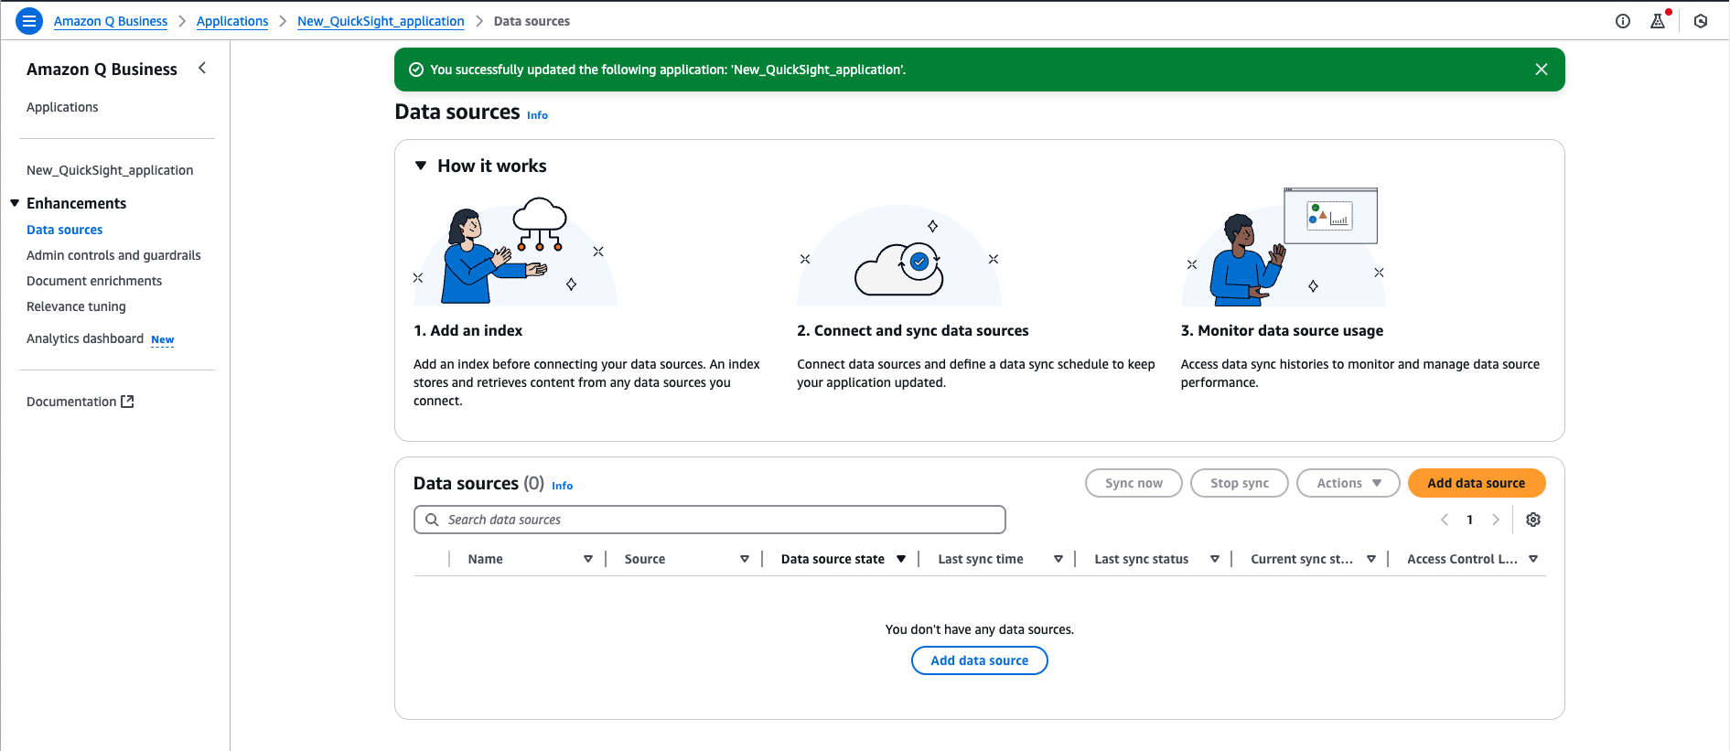Sort by Last sync time column
Screen dimensions: 1730x751
point(1058,559)
